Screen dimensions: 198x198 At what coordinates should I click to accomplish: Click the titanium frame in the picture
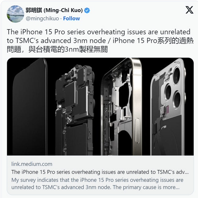(x=122, y=107)
